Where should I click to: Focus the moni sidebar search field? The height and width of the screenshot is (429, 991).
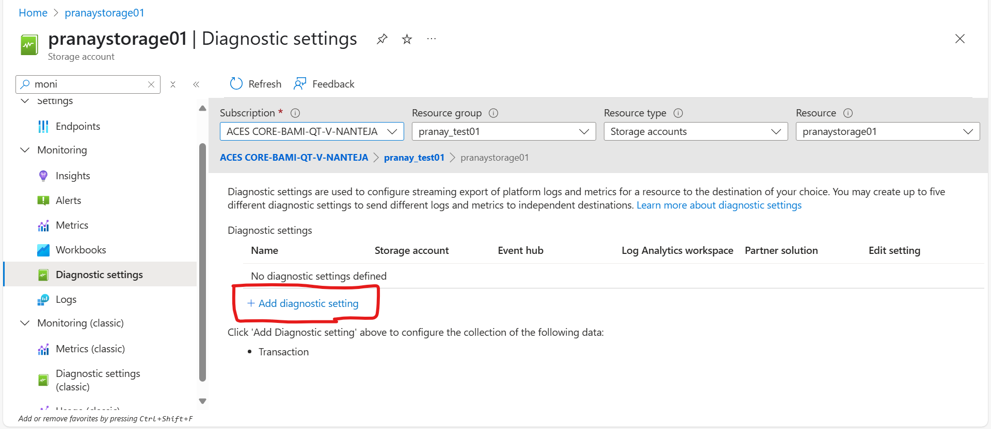click(x=88, y=84)
